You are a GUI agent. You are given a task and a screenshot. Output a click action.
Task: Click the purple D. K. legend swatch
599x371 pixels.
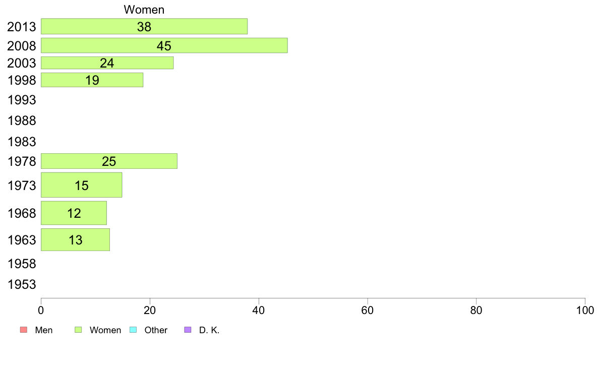click(188, 330)
